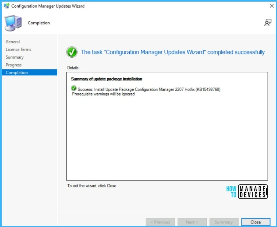Click the grayed Previous button
The image size is (277, 227).
pyautogui.click(x=160, y=222)
